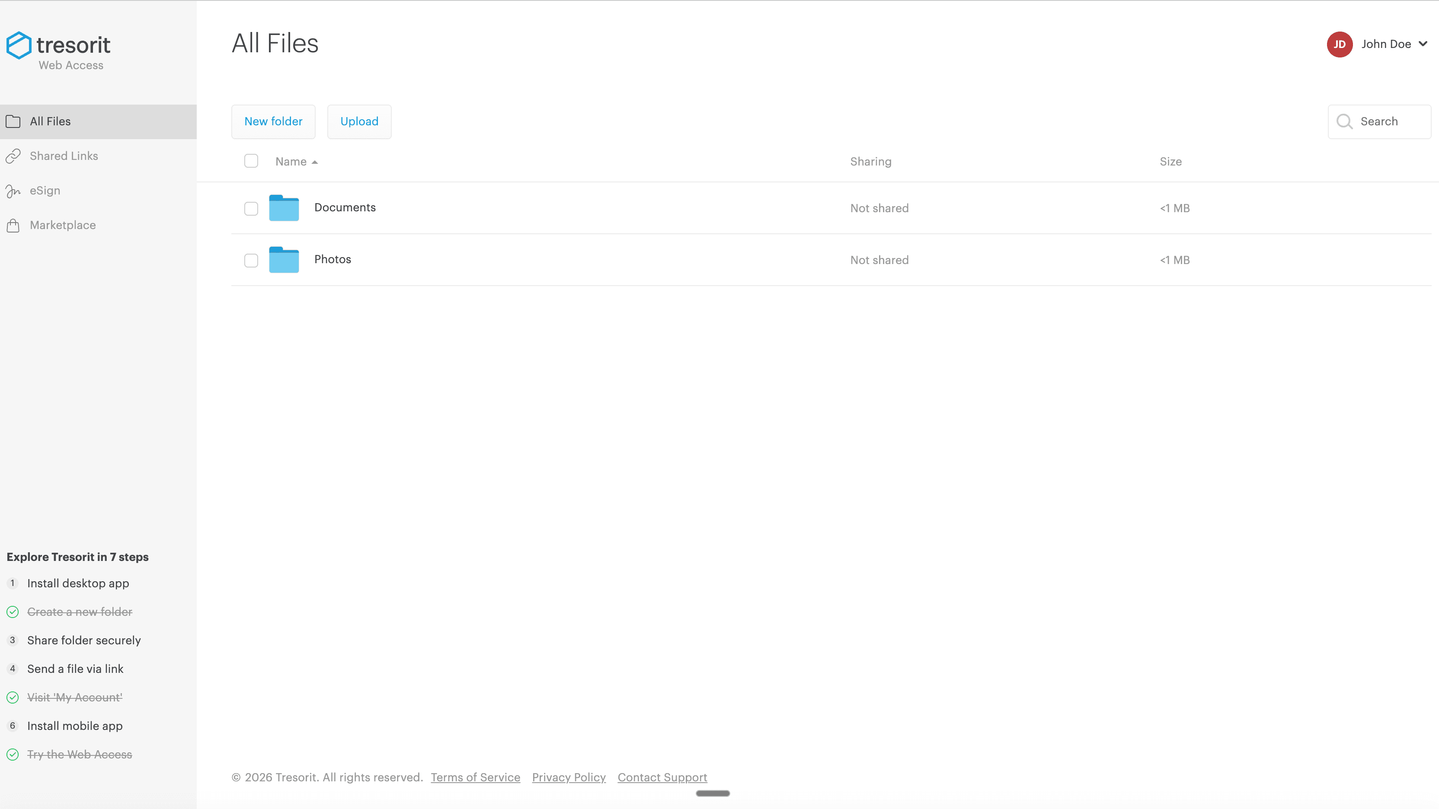Open the Photos folder icon
This screenshot has height=809, width=1439.
pyautogui.click(x=284, y=260)
